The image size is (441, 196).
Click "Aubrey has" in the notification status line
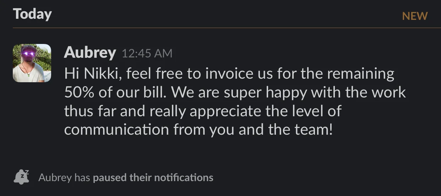click(64, 177)
